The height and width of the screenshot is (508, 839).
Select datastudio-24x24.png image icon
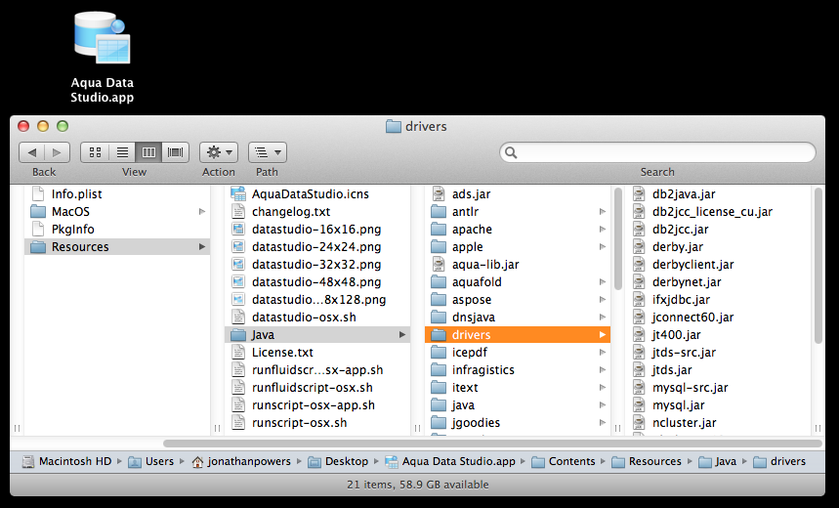click(238, 247)
